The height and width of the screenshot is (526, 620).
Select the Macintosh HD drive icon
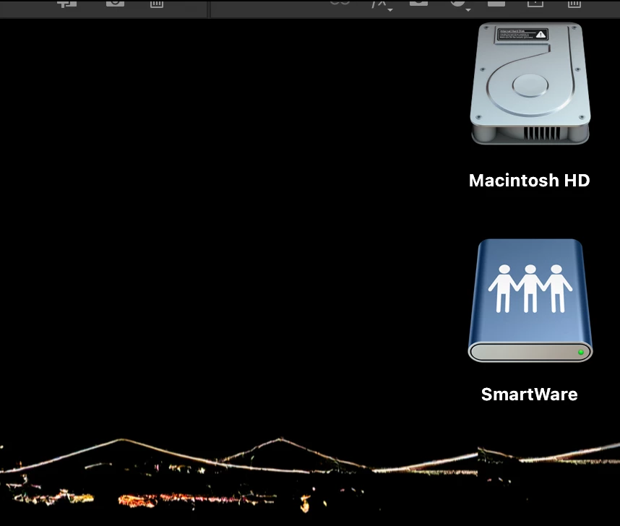[x=530, y=83]
